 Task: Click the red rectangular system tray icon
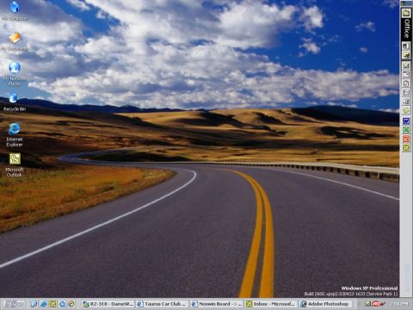[x=375, y=304]
